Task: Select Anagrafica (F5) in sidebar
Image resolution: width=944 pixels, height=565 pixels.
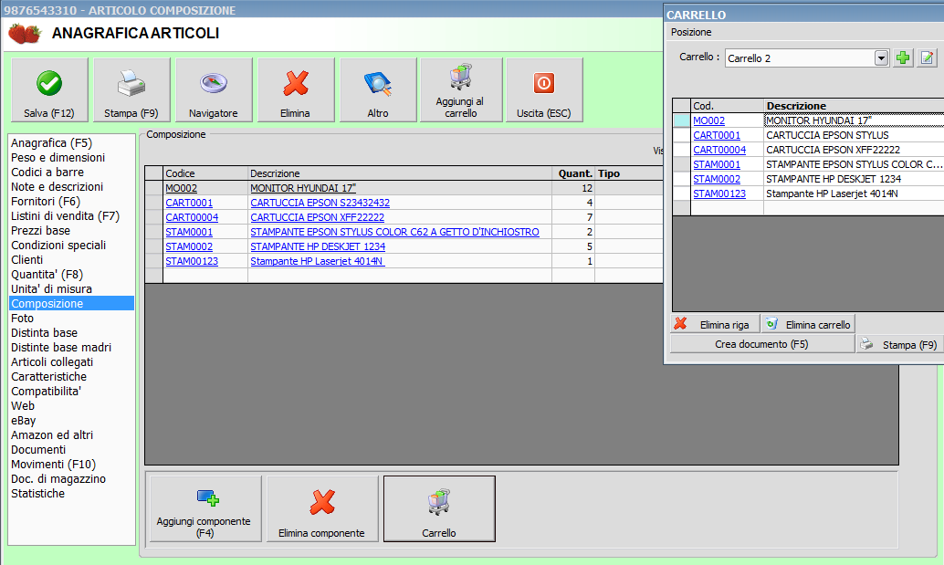Action: point(52,143)
